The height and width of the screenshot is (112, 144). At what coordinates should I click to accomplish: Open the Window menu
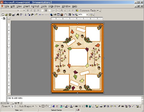click(66, 6)
